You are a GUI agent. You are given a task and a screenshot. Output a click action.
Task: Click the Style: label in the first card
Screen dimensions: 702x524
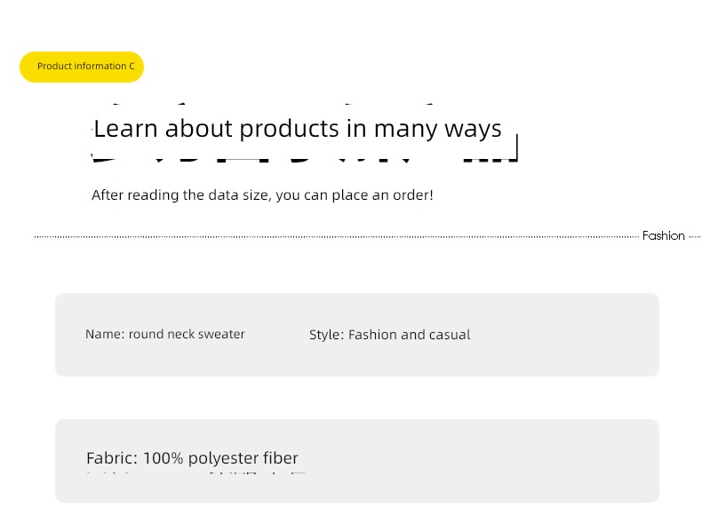[x=326, y=335]
